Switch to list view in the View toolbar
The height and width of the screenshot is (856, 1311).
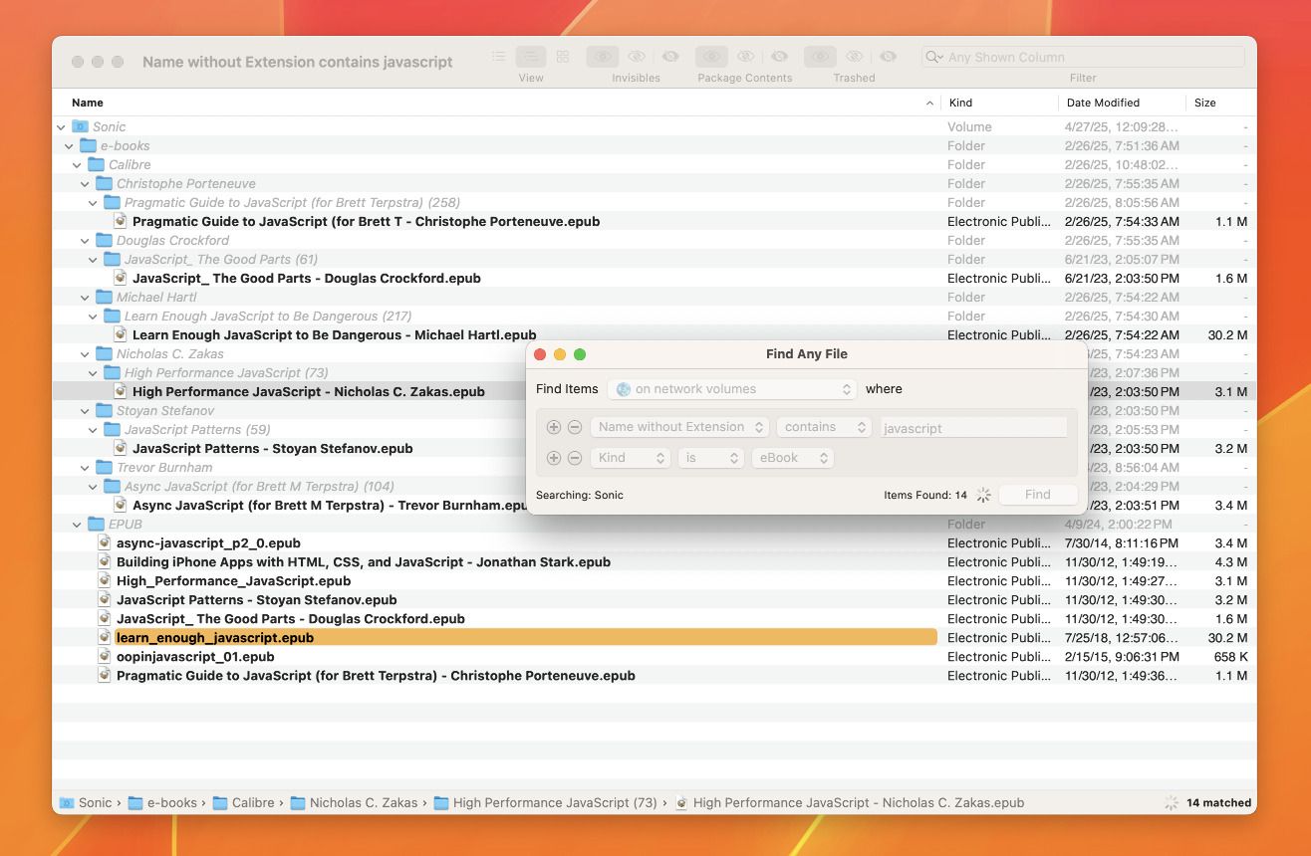(x=500, y=57)
